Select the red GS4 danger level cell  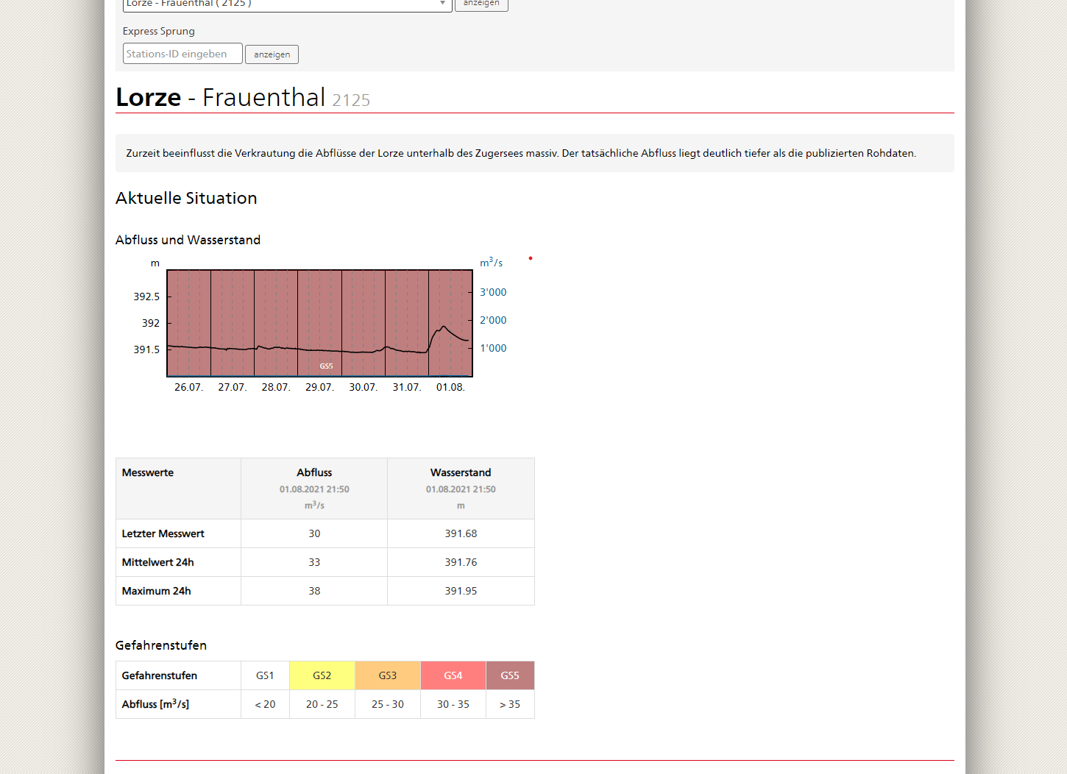(x=453, y=675)
